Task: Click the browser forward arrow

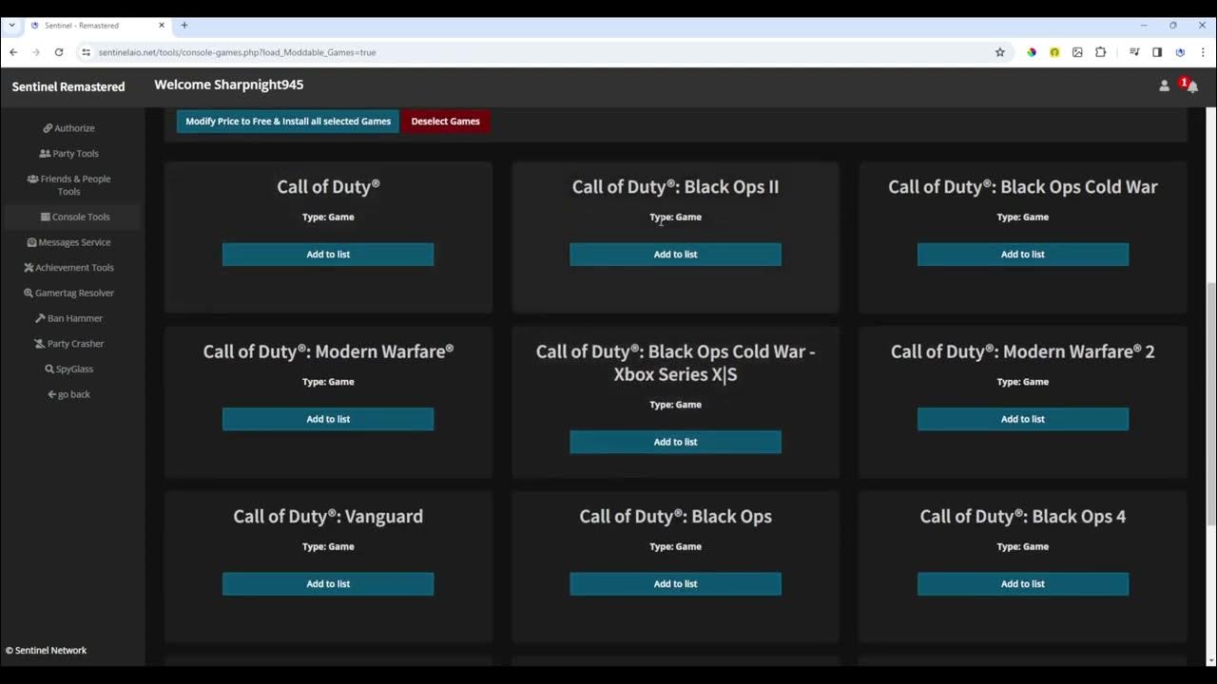Action: click(36, 52)
